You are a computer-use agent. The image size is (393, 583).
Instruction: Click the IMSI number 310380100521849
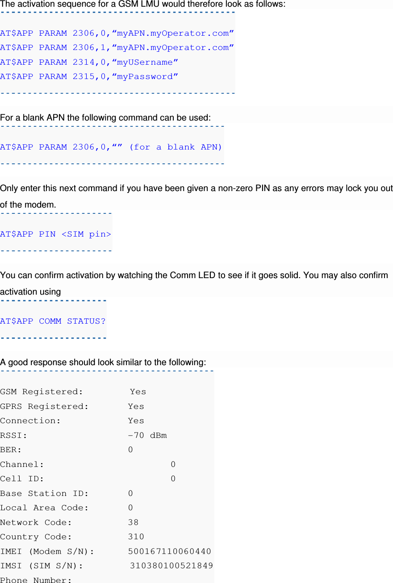click(x=171, y=566)
